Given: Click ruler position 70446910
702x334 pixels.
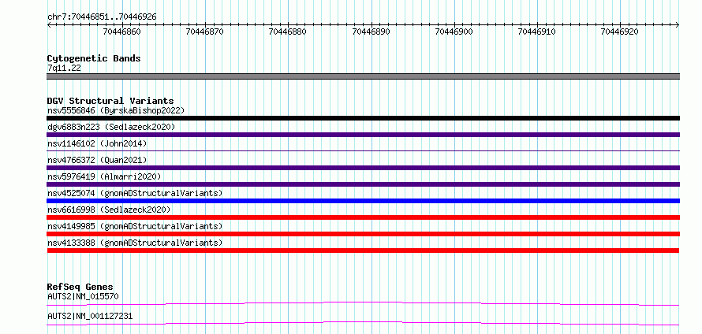Looking at the screenshot, I should pyautogui.click(x=537, y=32).
